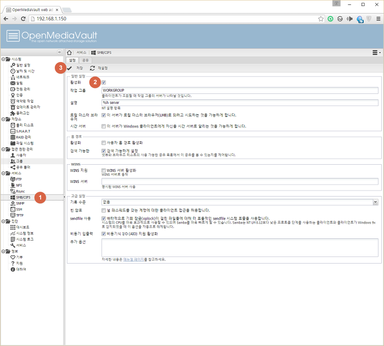Toggle 사용자 홈 경로 활성화 checkbox
This screenshot has width=384, height=346.
[x=104, y=143]
